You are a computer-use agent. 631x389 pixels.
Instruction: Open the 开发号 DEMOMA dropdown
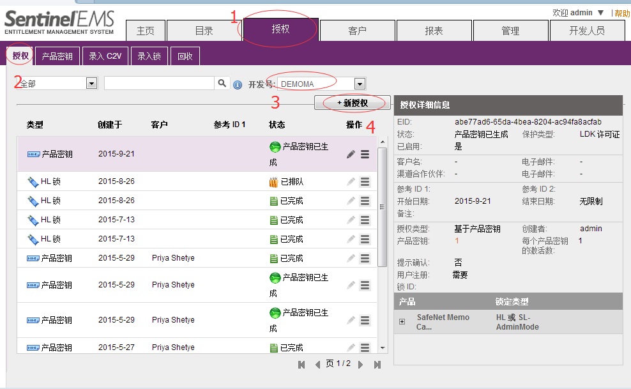coord(360,84)
